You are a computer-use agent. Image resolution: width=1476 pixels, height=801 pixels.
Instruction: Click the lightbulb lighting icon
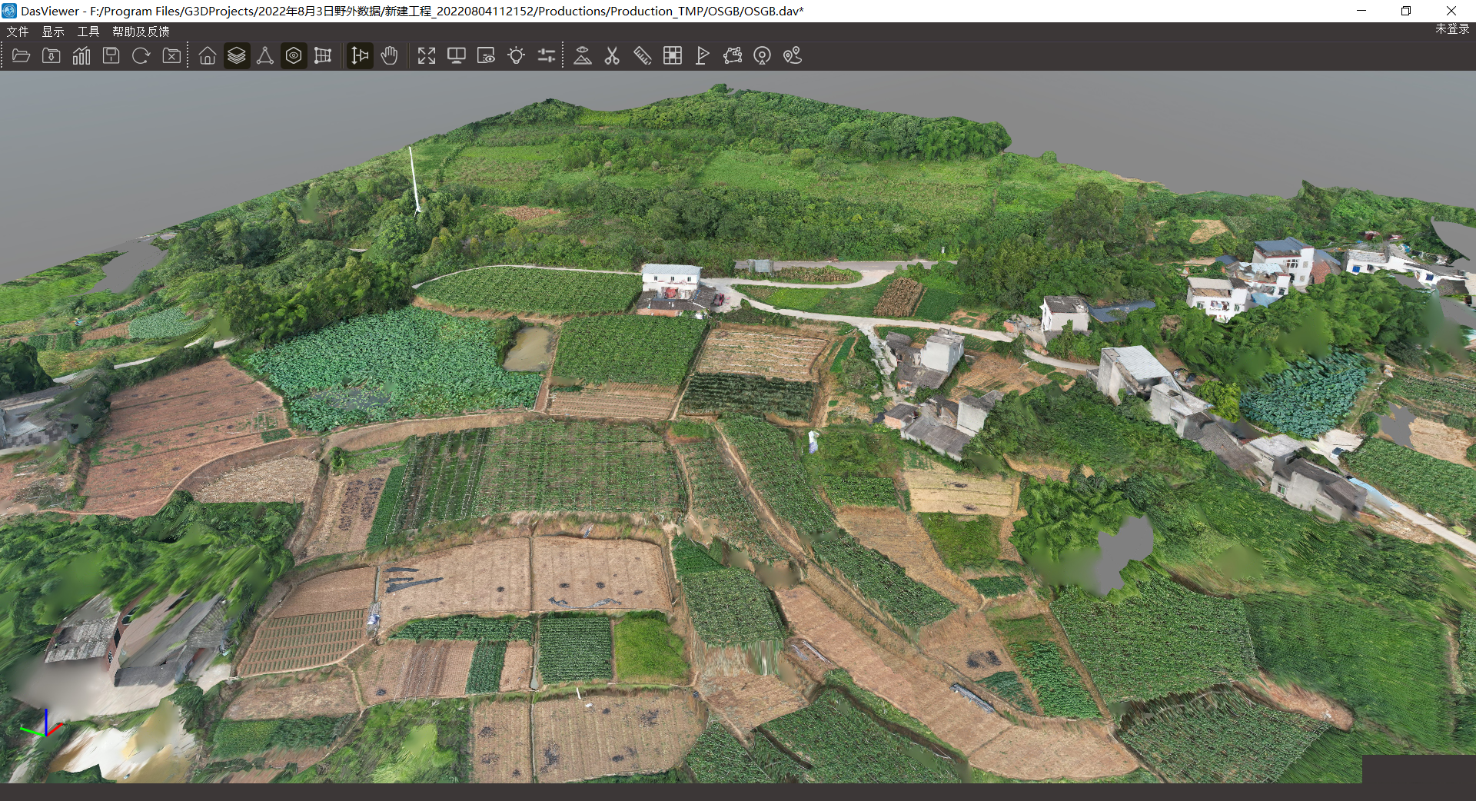pos(517,55)
